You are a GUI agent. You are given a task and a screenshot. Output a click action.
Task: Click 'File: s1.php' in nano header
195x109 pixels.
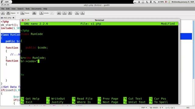click(91, 24)
